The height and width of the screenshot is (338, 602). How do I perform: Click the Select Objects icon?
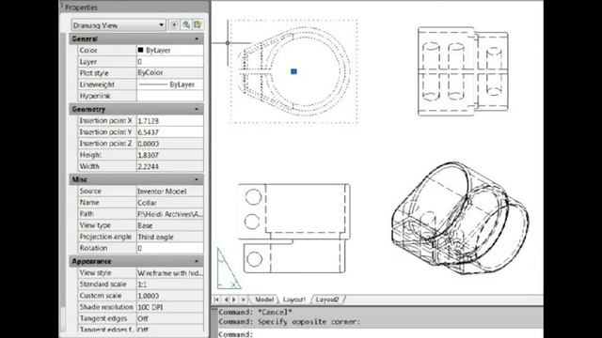(186, 25)
